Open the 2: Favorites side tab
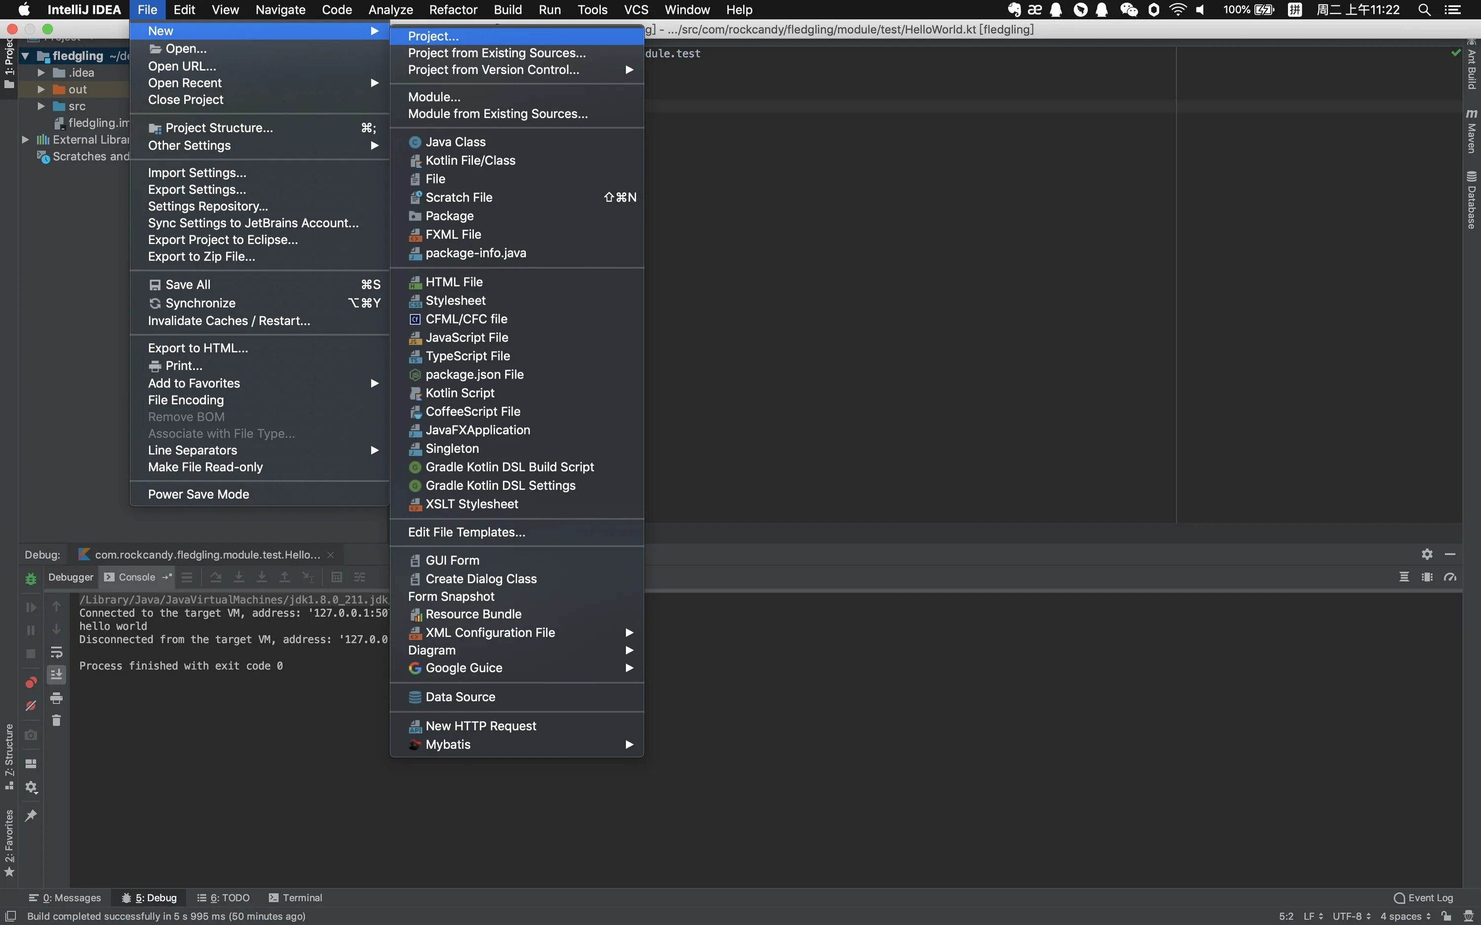Screen dimensions: 1481x925 click(x=9, y=843)
